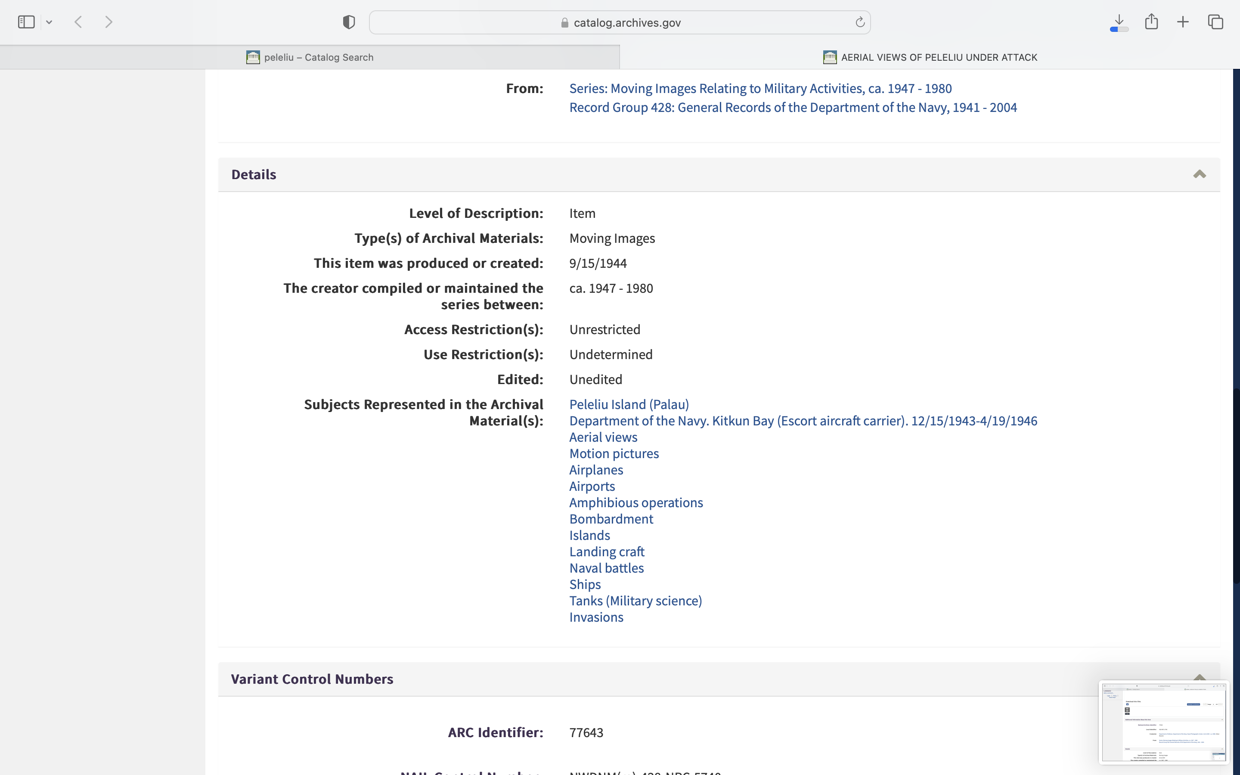Show the tab overview icon
This screenshot has width=1240, height=775.
click(1215, 22)
